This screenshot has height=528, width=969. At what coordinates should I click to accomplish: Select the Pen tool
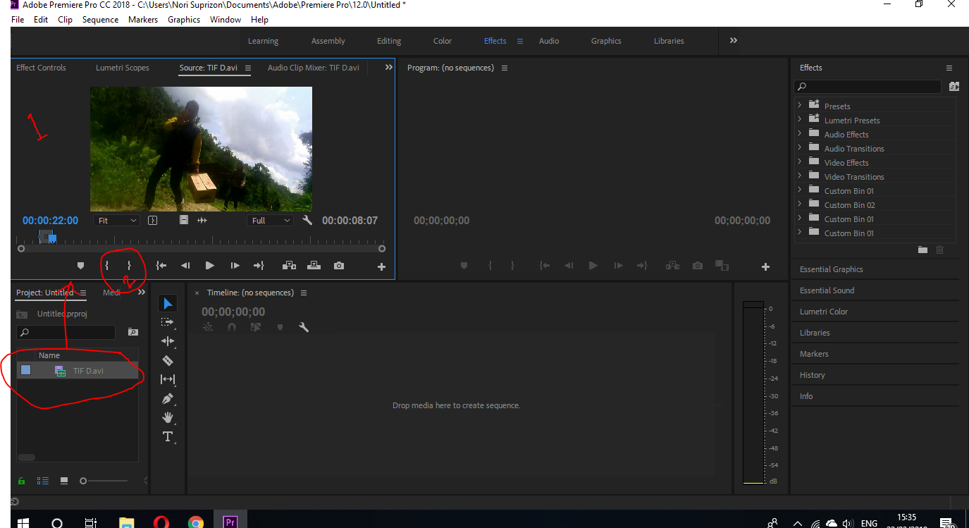click(168, 398)
